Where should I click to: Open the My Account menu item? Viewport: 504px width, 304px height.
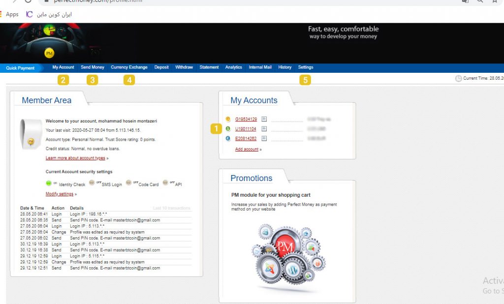pos(63,67)
